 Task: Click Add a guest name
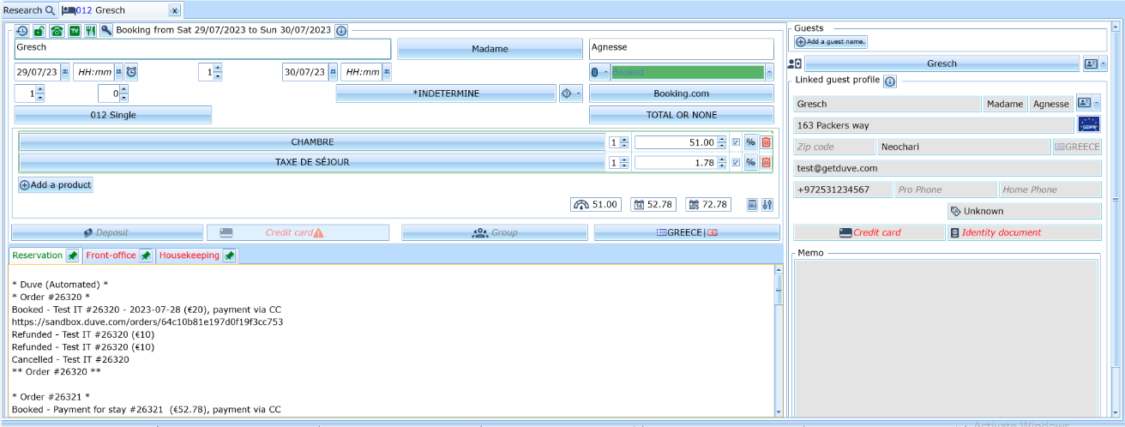831,41
